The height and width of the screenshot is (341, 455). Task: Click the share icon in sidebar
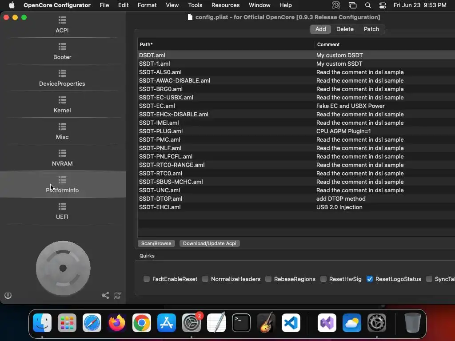[x=105, y=295]
